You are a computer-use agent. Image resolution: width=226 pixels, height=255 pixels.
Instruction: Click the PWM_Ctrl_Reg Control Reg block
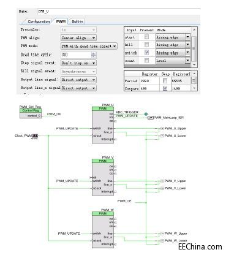31,113
